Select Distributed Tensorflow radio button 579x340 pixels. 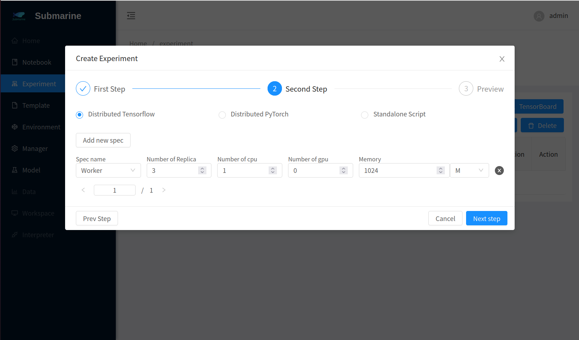(79, 115)
